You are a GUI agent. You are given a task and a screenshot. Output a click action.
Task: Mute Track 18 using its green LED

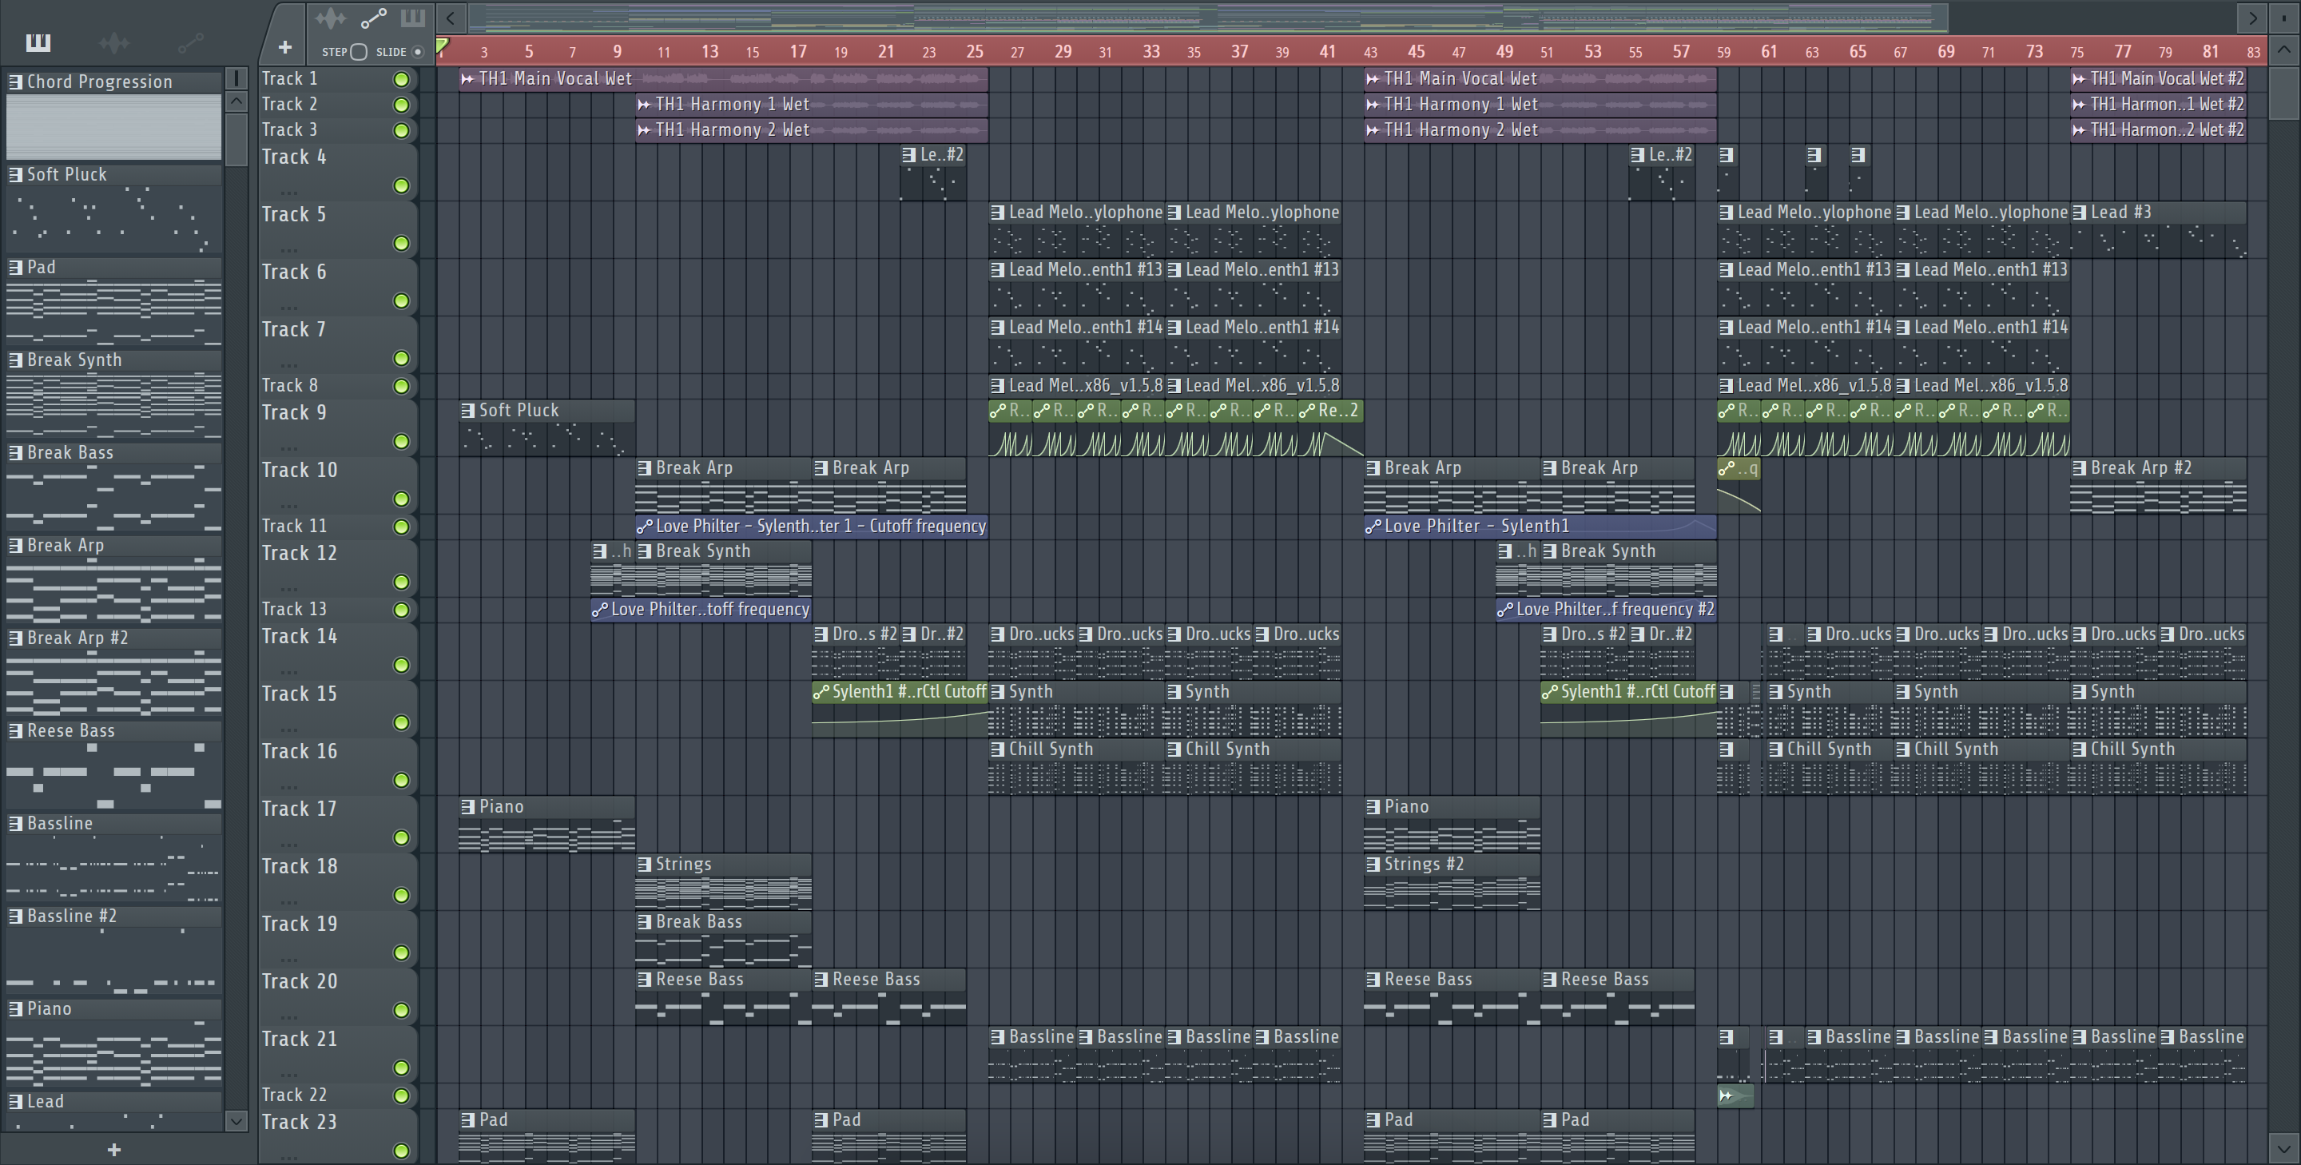click(x=401, y=895)
